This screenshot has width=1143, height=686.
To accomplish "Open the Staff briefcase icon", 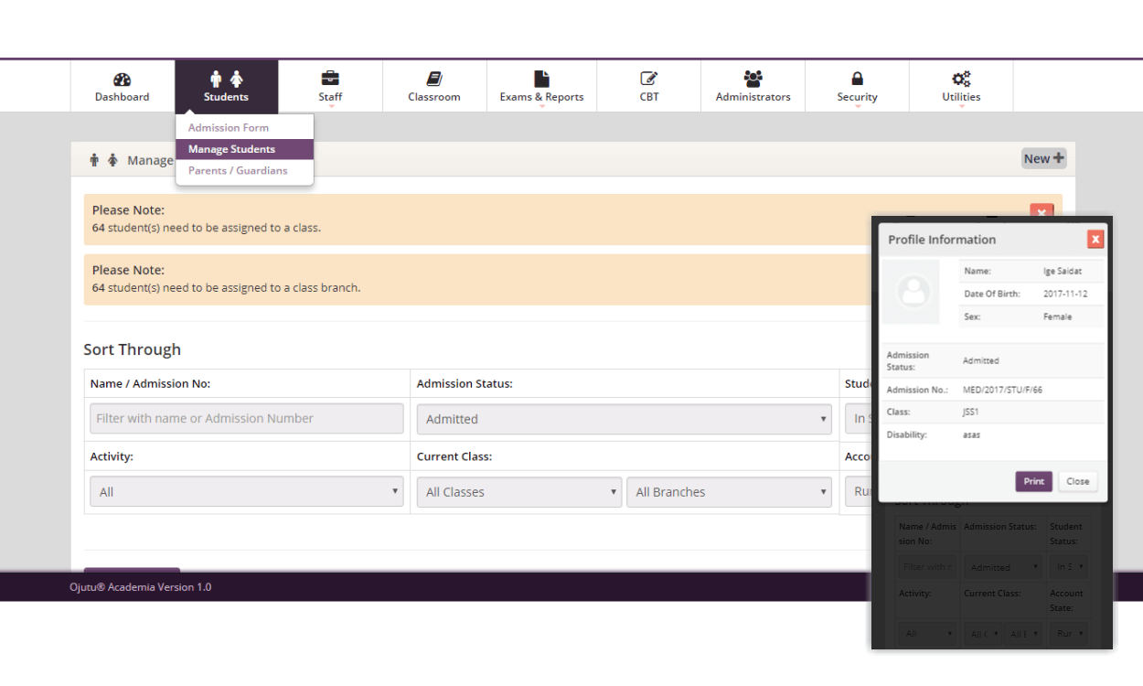I will tap(330, 80).
